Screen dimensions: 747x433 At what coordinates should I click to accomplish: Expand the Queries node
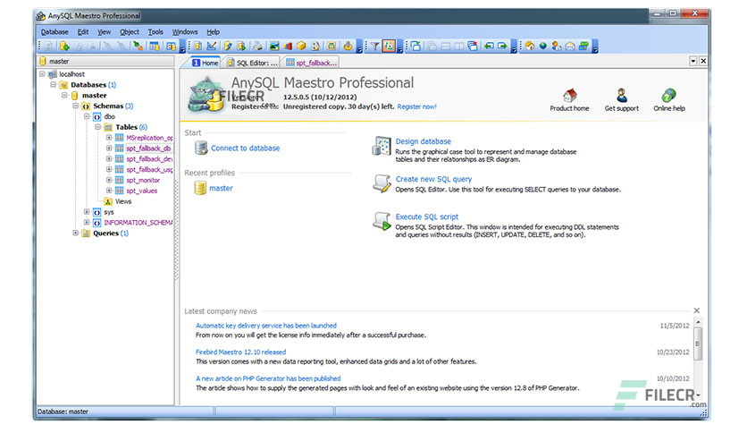[75, 233]
